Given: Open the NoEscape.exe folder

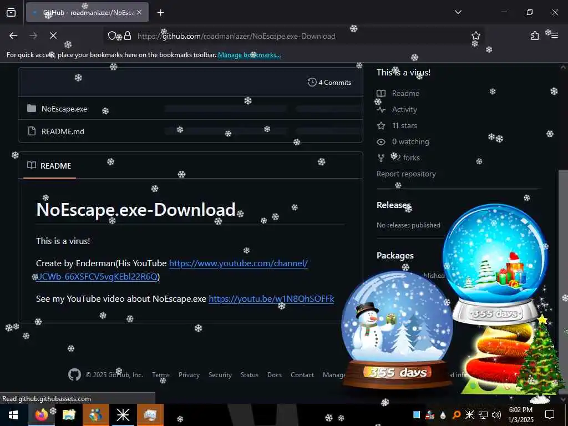Looking at the screenshot, I should 64,109.
